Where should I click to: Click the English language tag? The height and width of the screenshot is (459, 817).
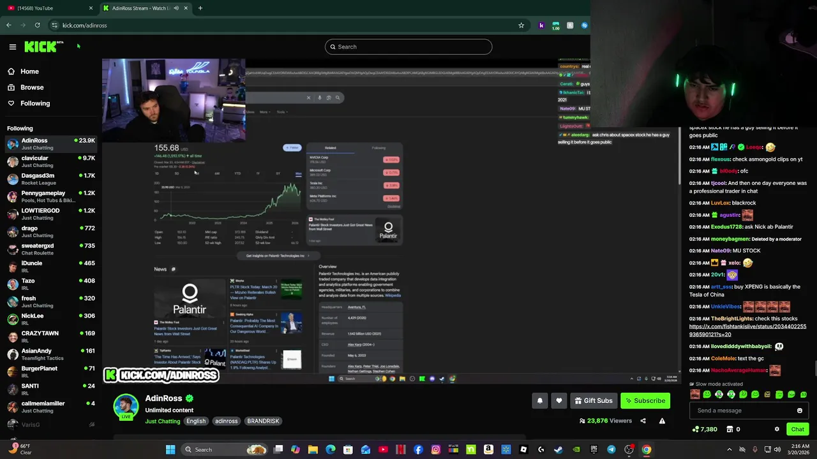[196, 421]
